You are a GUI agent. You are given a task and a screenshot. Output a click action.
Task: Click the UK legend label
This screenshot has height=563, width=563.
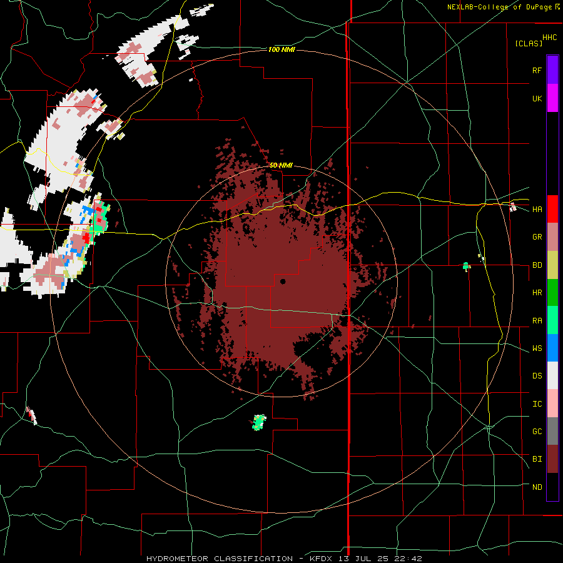(x=537, y=98)
